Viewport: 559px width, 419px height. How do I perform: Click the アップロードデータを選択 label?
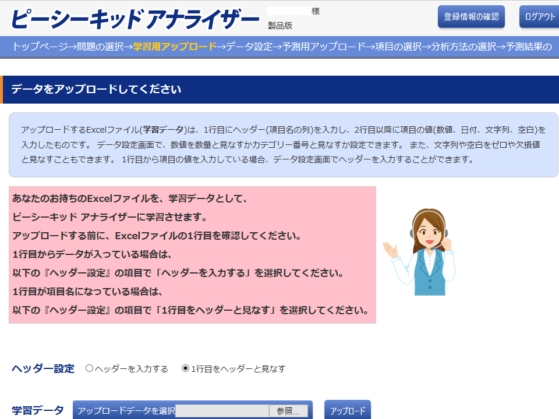(126, 411)
